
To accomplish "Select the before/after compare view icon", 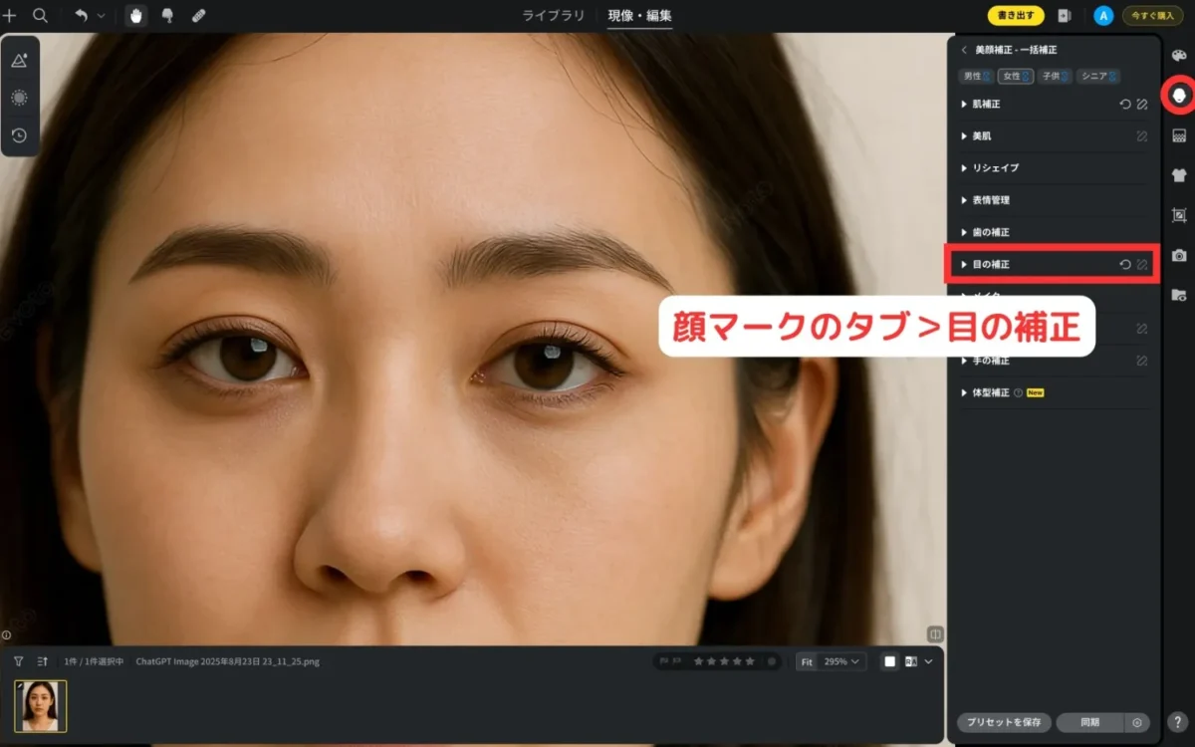I will click(x=911, y=661).
